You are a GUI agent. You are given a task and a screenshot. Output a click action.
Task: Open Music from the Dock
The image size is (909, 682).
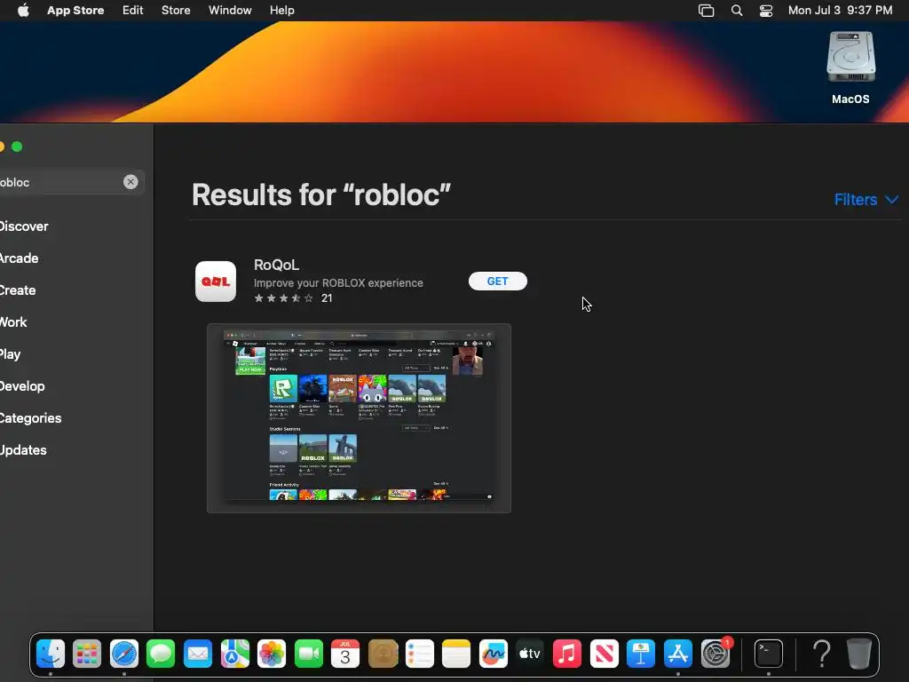pyautogui.click(x=567, y=654)
